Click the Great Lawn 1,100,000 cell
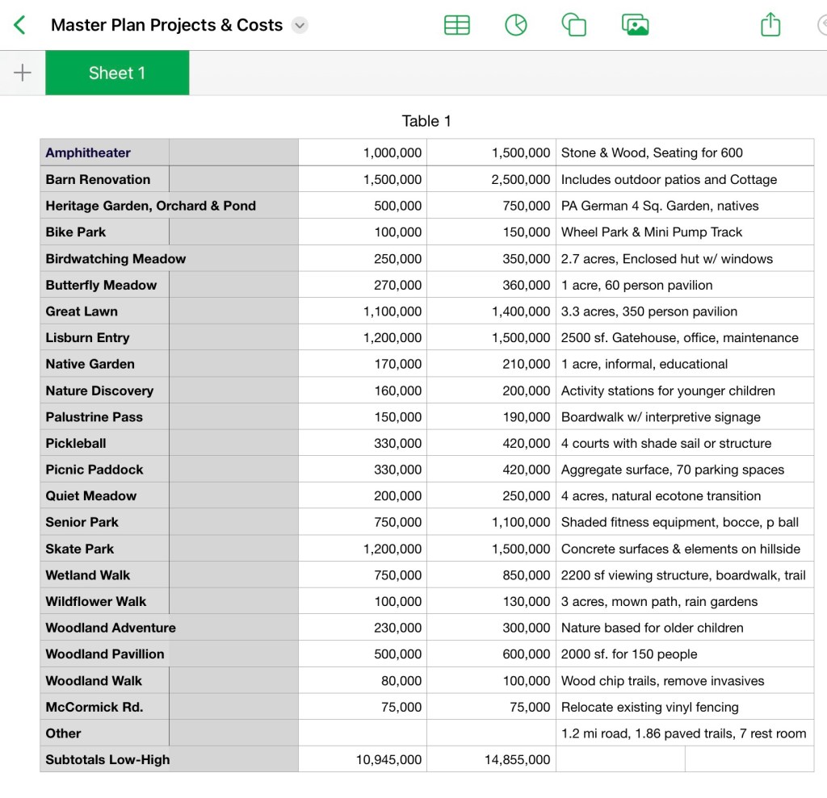Image resolution: width=827 pixels, height=798 pixels. tap(363, 311)
